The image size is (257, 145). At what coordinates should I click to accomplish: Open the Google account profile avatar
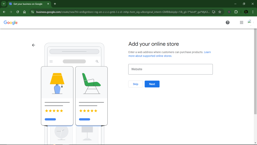[250, 22]
